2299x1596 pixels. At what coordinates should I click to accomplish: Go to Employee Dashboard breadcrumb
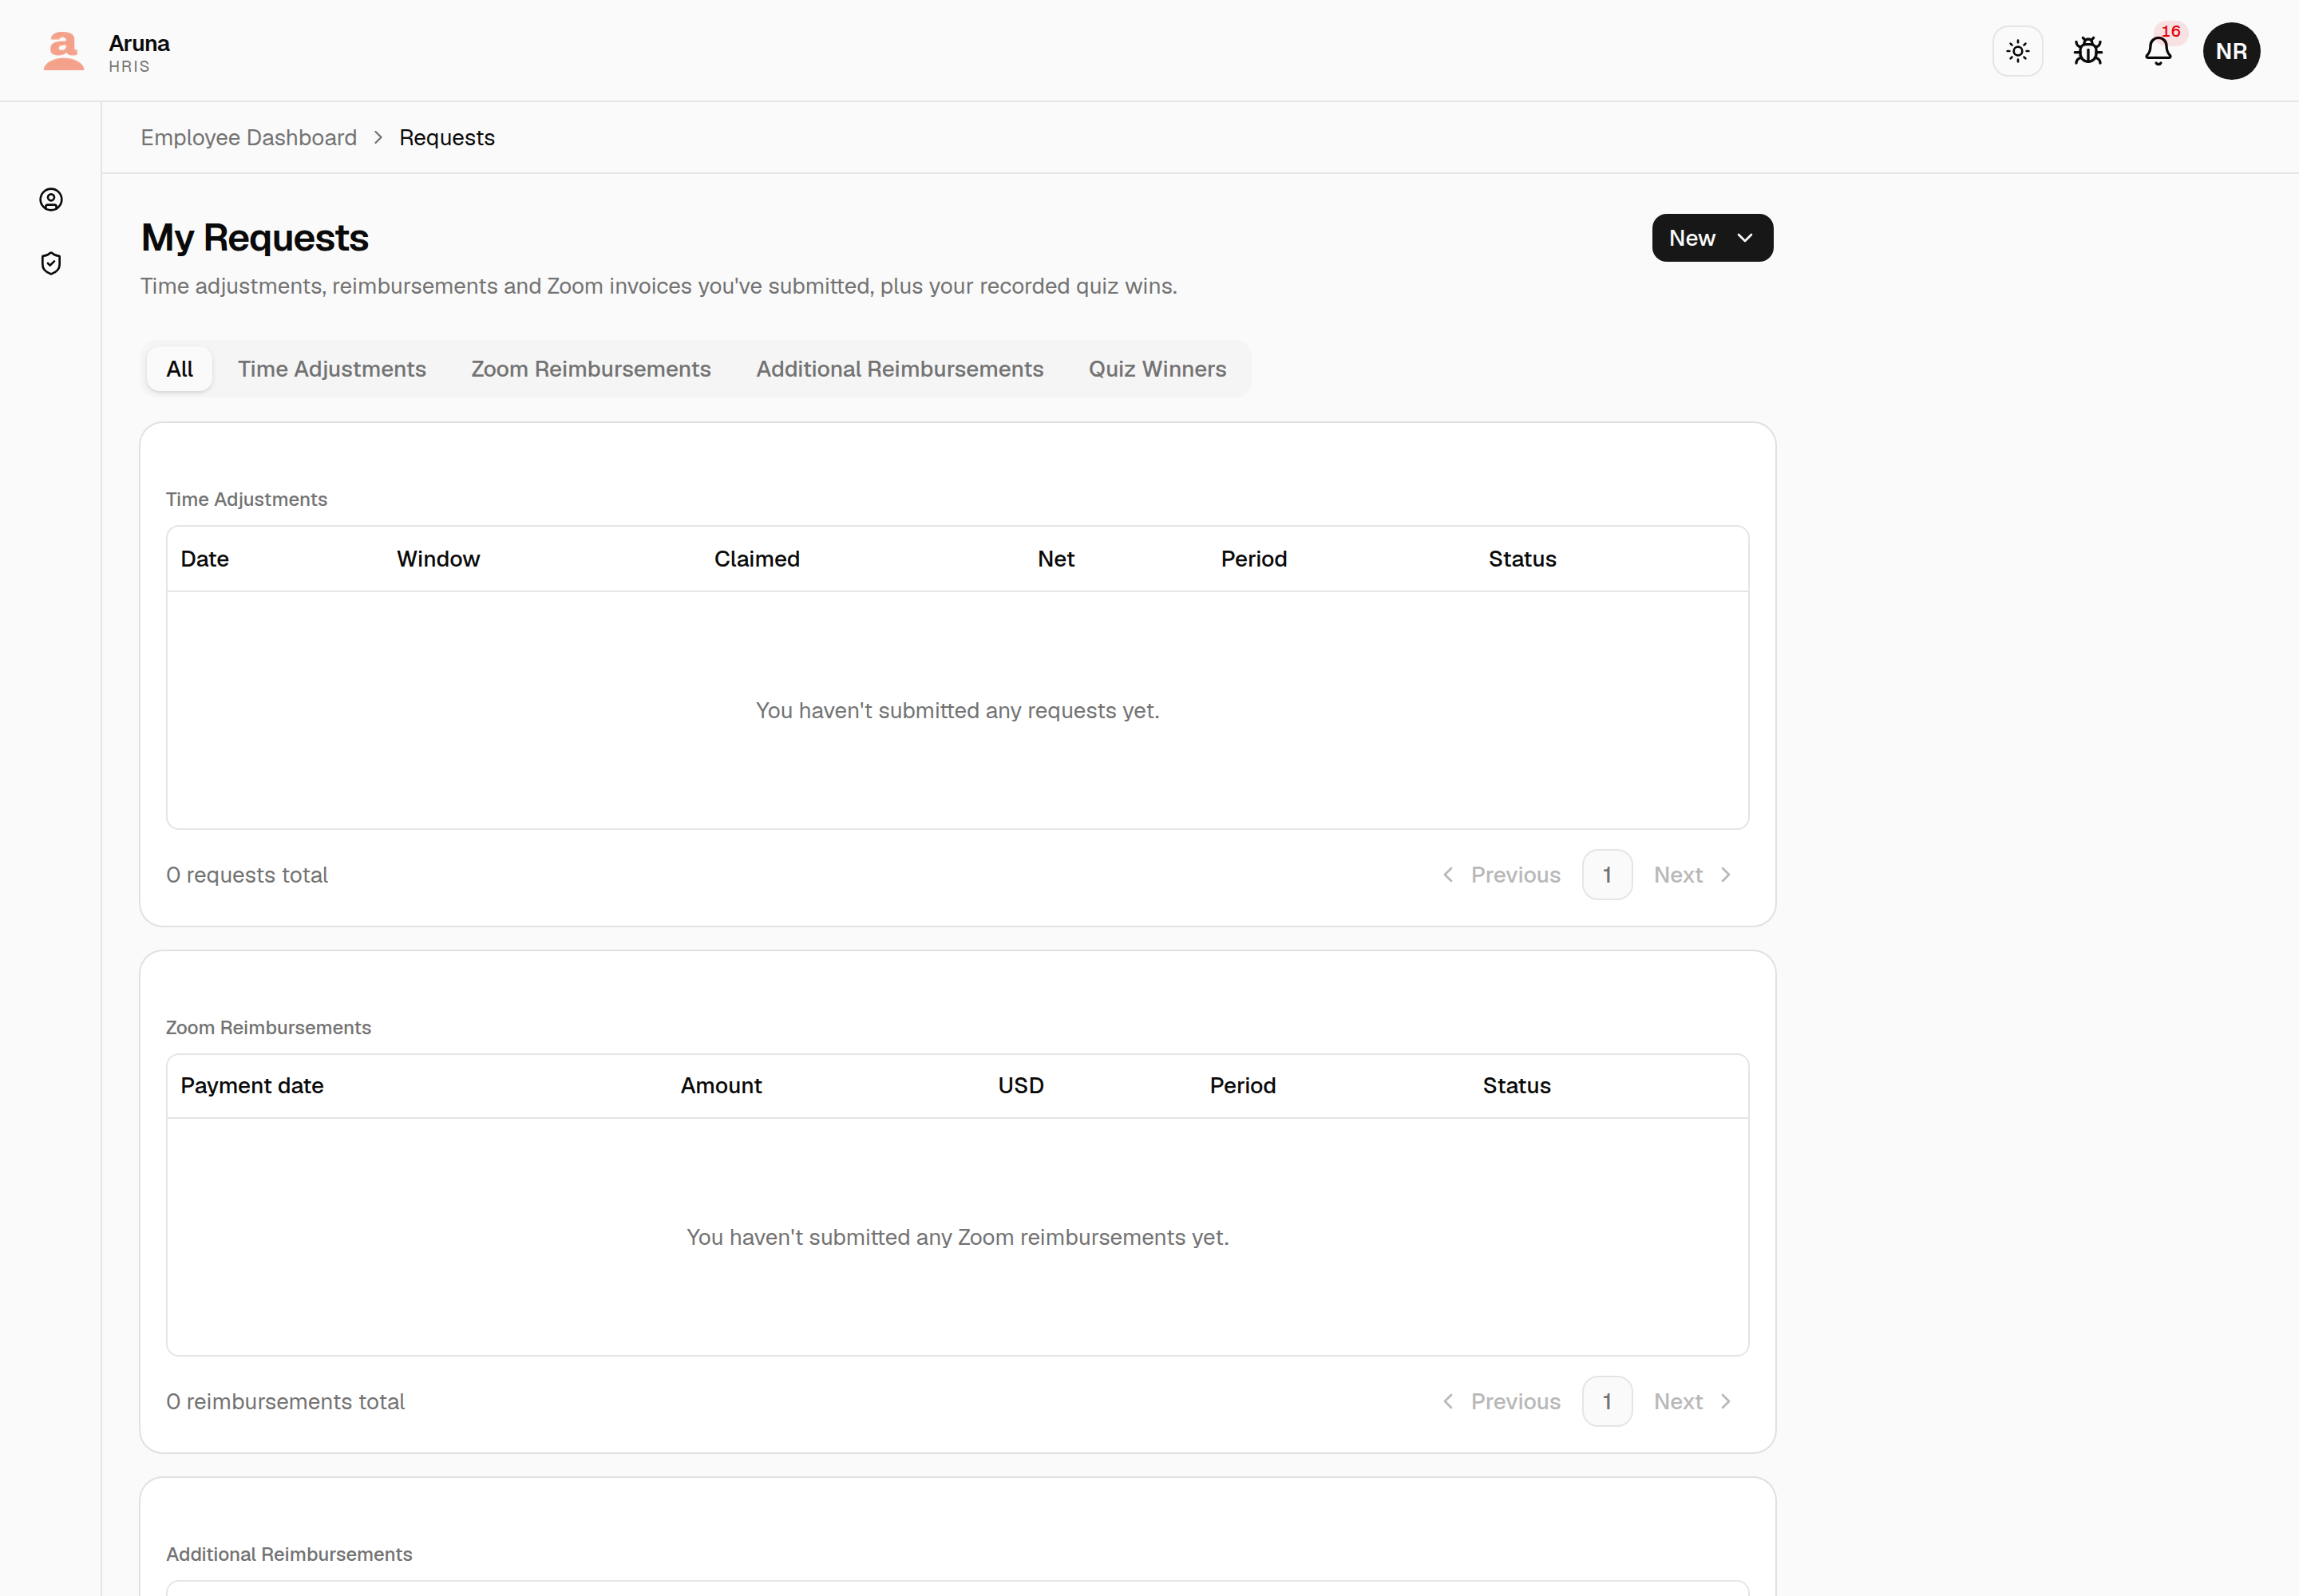click(x=248, y=137)
